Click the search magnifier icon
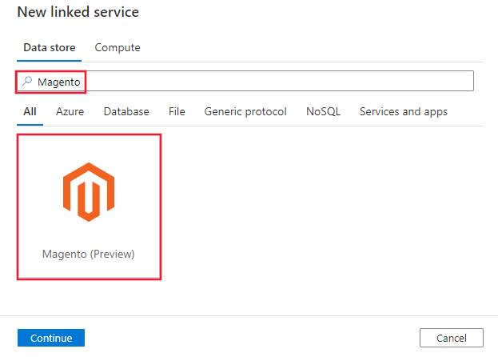This screenshot has width=498, height=357. tap(27, 82)
